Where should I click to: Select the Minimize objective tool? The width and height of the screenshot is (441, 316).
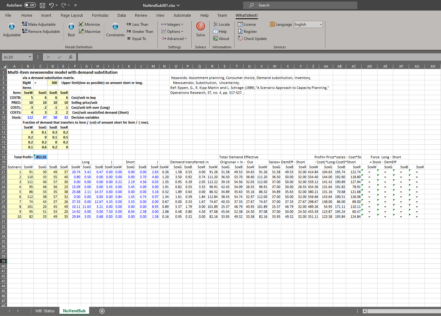pos(89,24)
